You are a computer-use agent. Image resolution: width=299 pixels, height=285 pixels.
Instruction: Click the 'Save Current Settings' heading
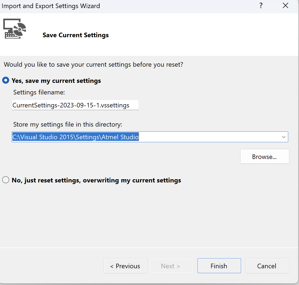click(76, 35)
